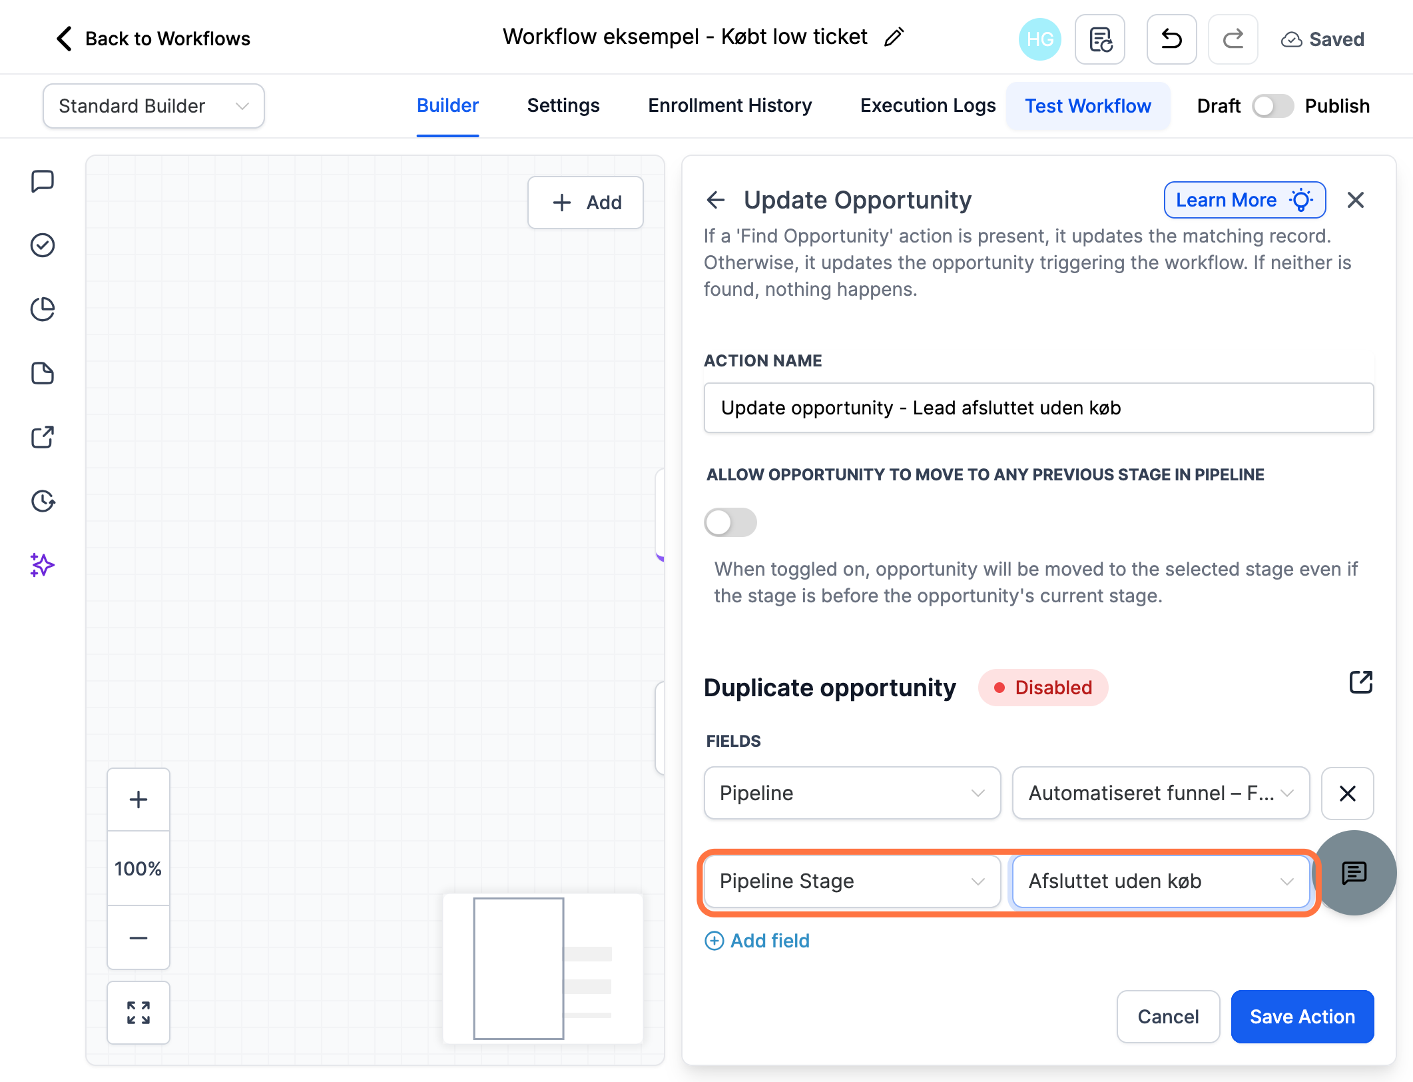This screenshot has height=1082, width=1413.
Task: Open the Pipeline Stage field dropdown
Action: click(852, 881)
